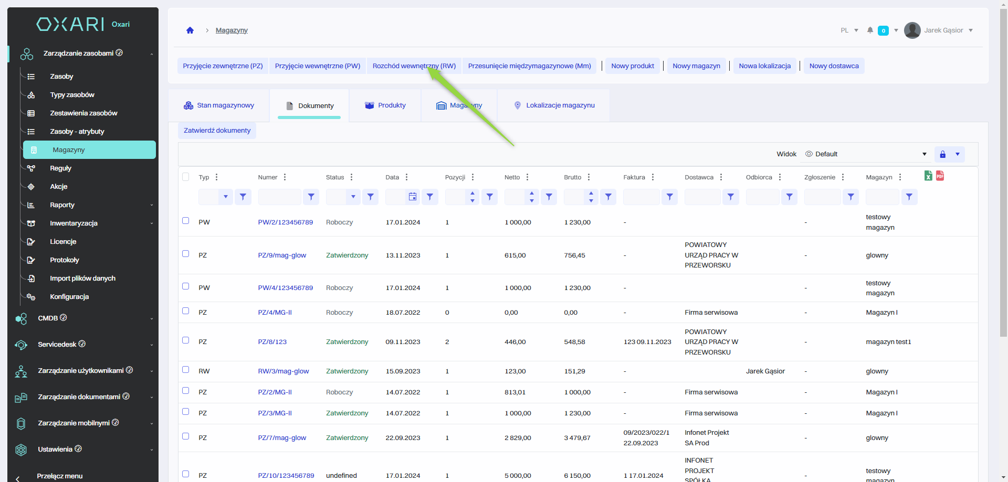This screenshot has height=482, width=1008.
Task: Click the notification bell icon
Action: [x=870, y=30]
